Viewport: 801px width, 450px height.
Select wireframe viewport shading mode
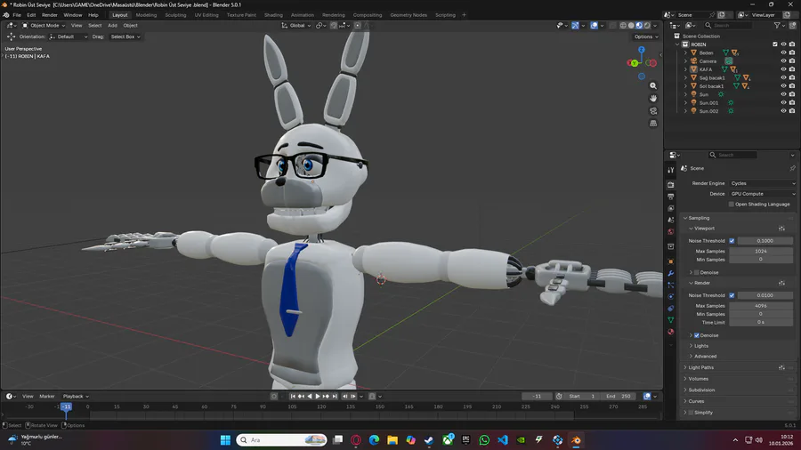pos(623,26)
